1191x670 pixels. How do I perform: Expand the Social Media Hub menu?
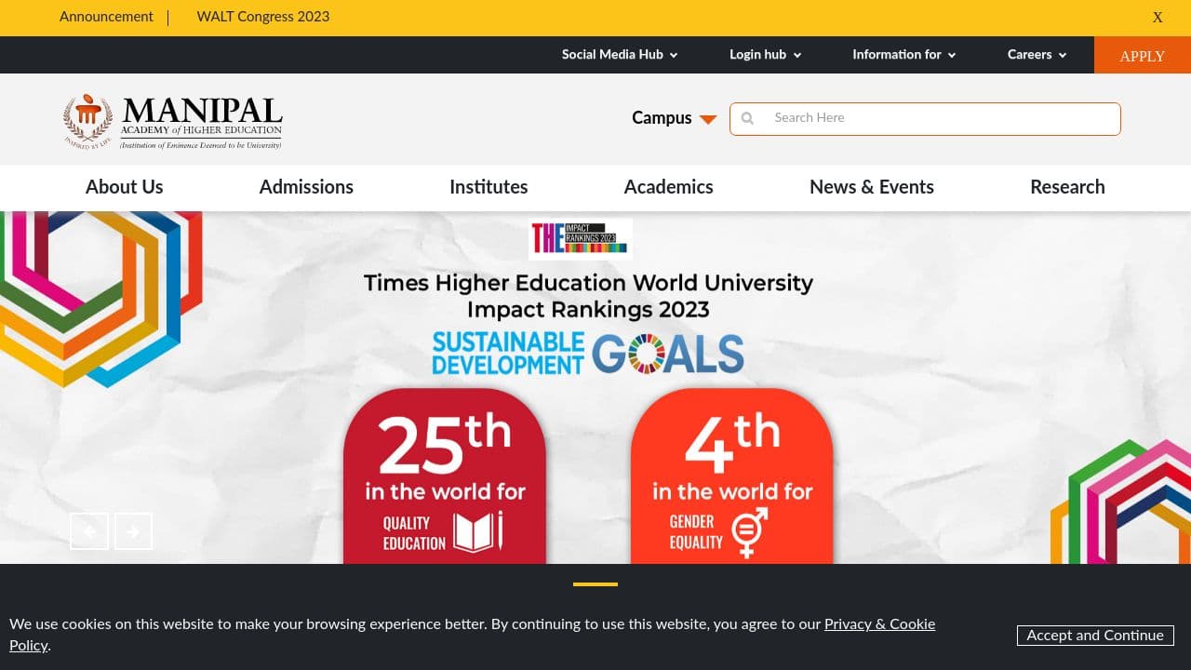coord(618,54)
